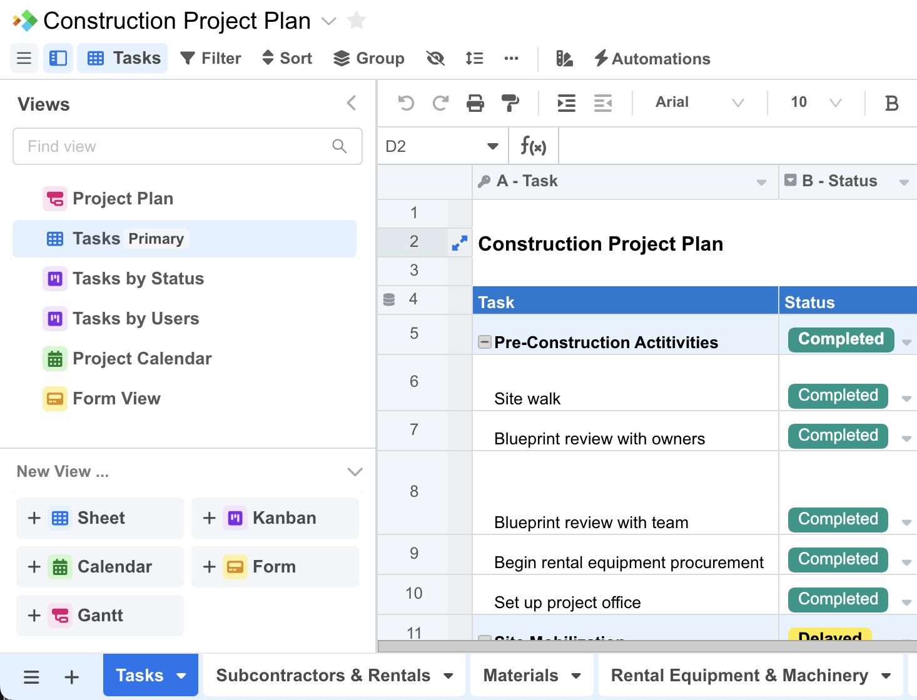Select row header 6
The width and height of the screenshot is (917, 700).
(x=413, y=382)
